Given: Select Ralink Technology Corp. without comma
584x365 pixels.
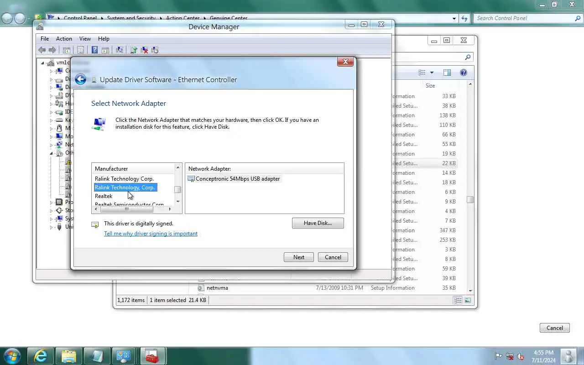Looking at the screenshot, I should 124,179.
